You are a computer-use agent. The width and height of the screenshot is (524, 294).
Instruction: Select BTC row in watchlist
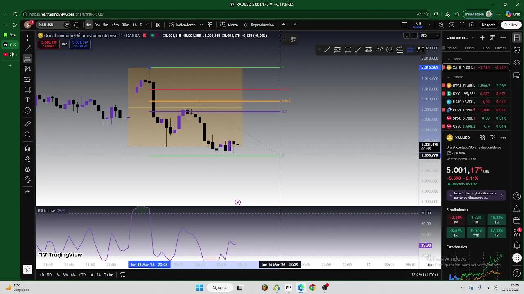476,86
